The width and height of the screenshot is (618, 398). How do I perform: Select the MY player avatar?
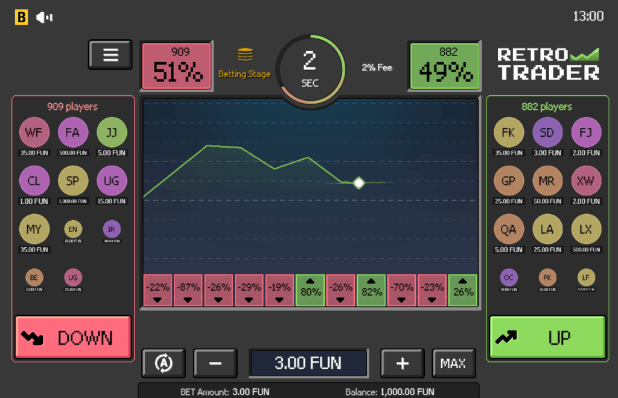[34, 229]
